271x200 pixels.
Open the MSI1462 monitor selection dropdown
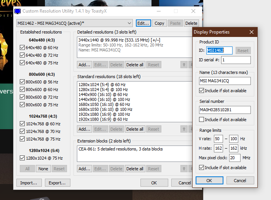75,23
